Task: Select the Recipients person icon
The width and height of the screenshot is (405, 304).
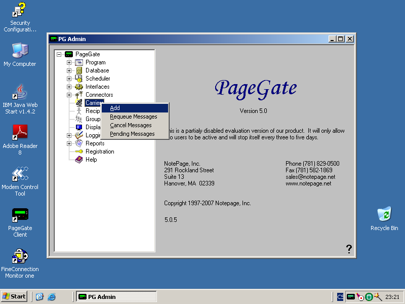Action: coord(79,111)
